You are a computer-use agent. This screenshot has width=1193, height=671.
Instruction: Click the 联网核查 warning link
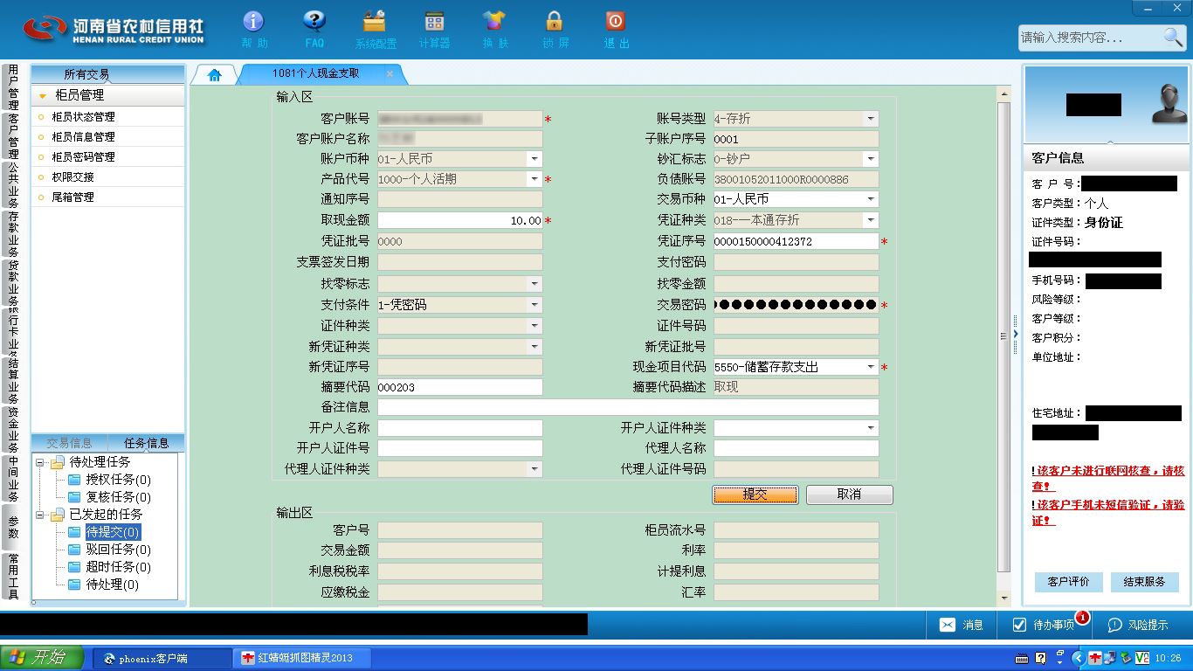(x=1108, y=478)
